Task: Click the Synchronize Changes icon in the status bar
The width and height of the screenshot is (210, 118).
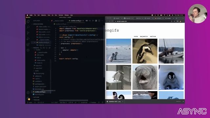Action: (35, 103)
